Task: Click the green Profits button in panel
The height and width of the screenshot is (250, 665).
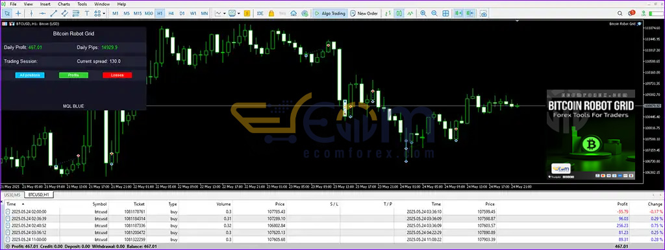Action: [x=73, y=75]
